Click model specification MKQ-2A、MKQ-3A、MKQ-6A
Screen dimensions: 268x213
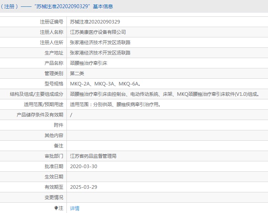pyautogui.click(x=105, y=84)
